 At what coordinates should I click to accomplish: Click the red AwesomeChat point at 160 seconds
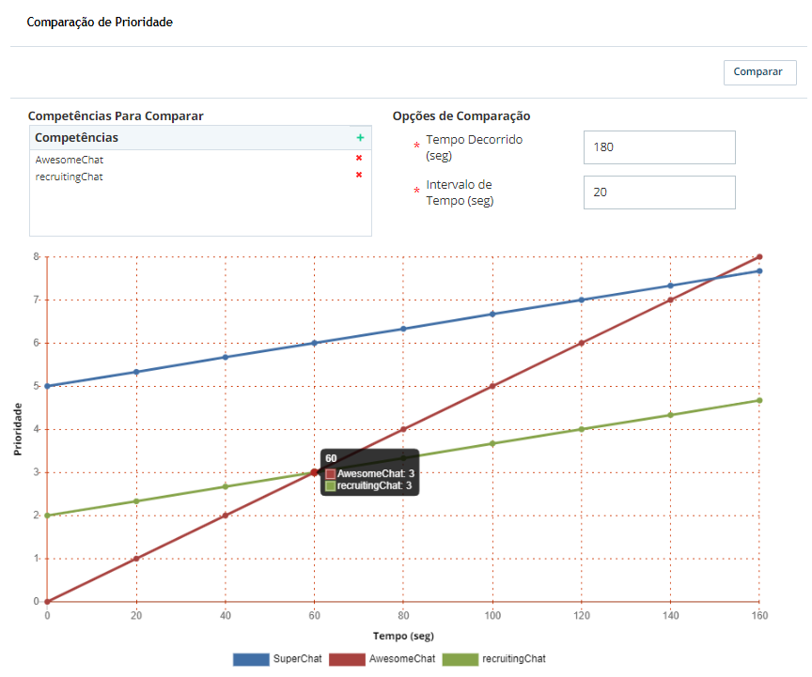coord(759,256)
